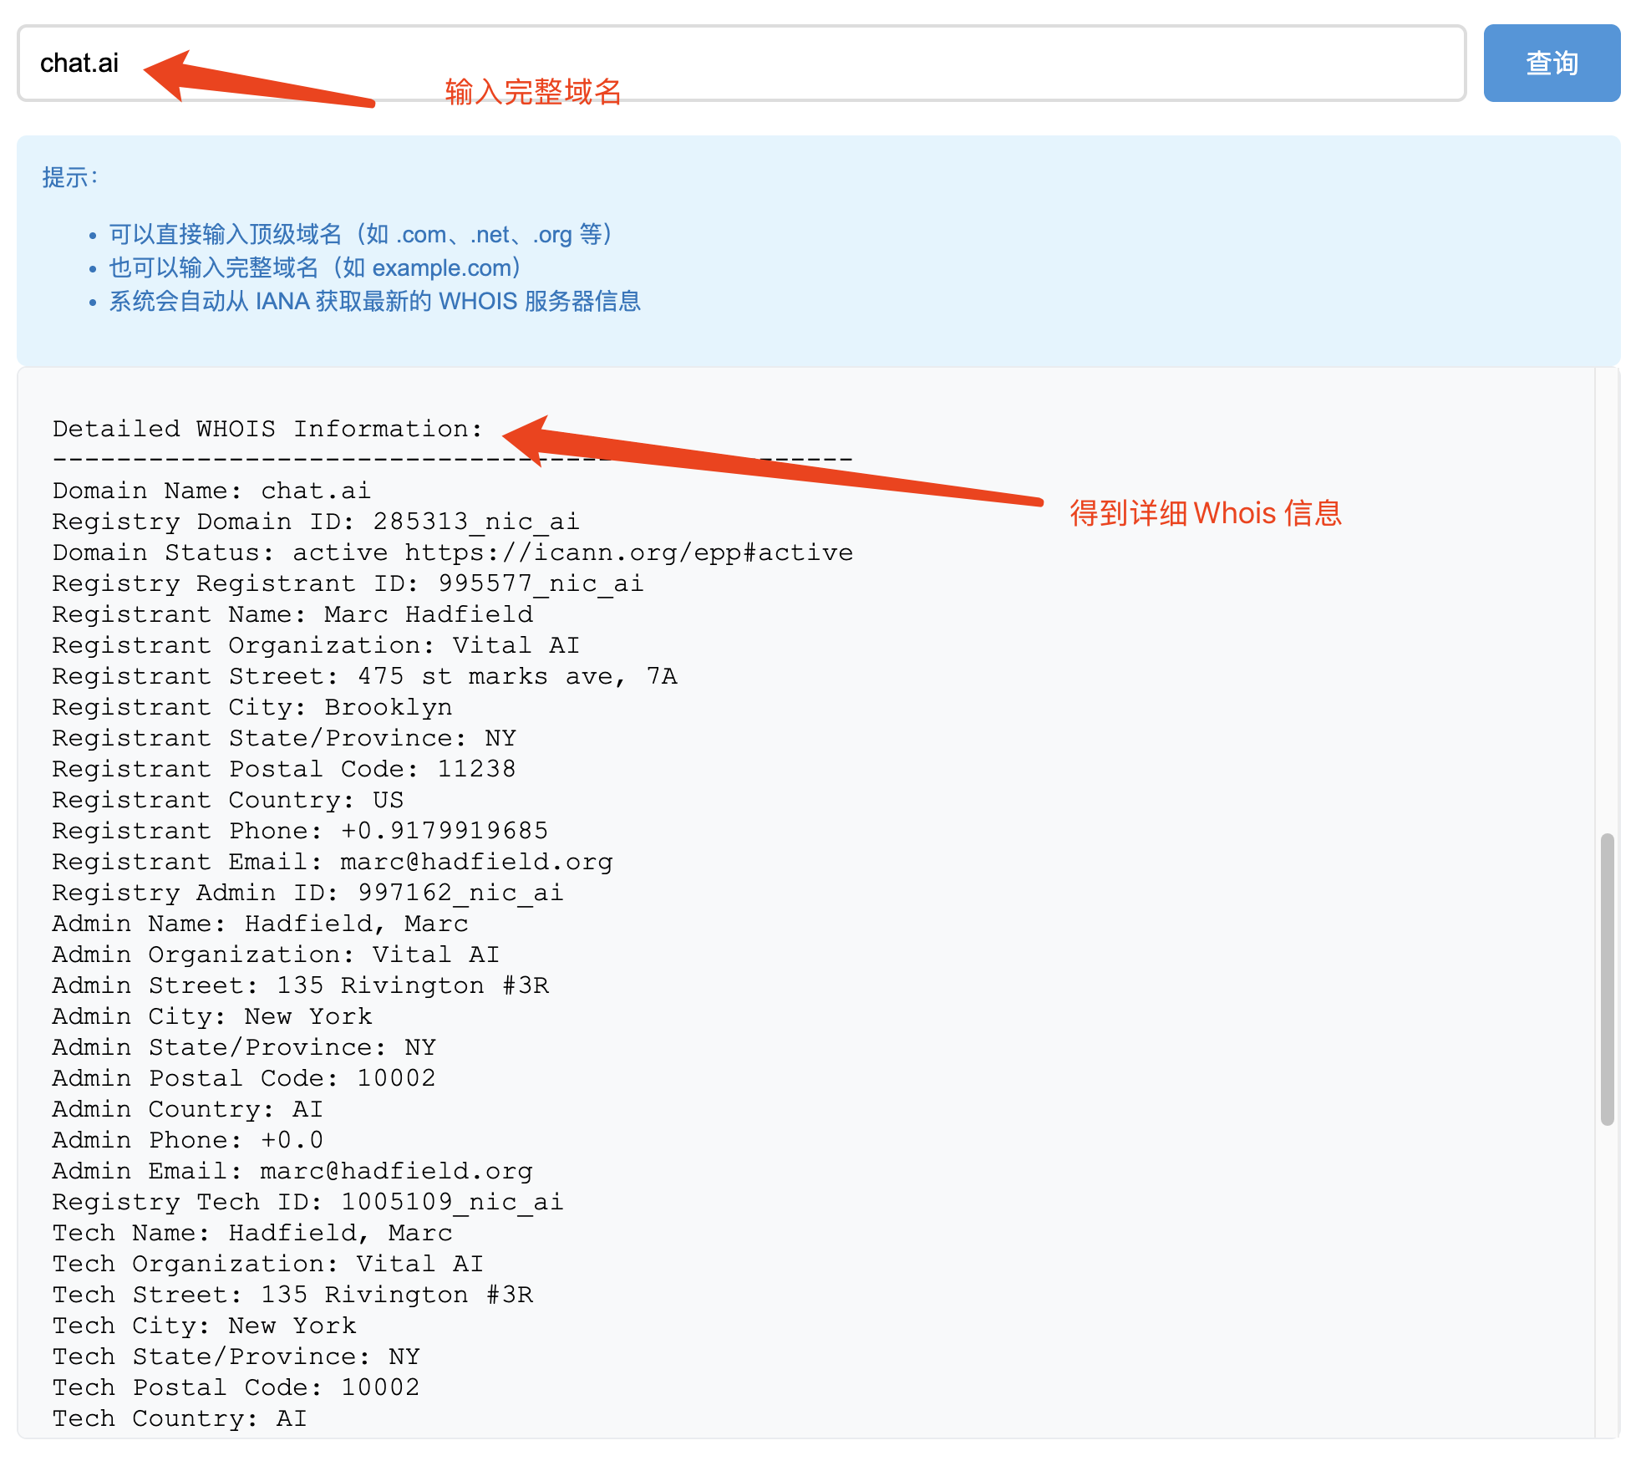This screenshot has width=1641, height=1466.
Task: Click the hint mentioning example.com
Action: (x=314, y=267)
